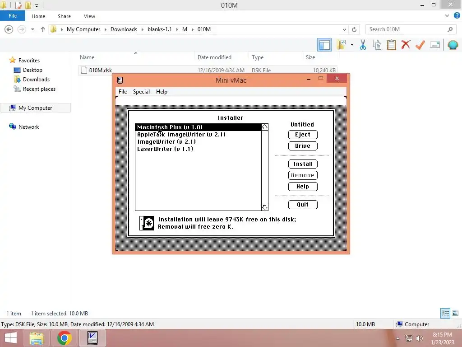Click the Mini vMac title bar icon
Screen dimensions: 462x347
coord(120,80)
